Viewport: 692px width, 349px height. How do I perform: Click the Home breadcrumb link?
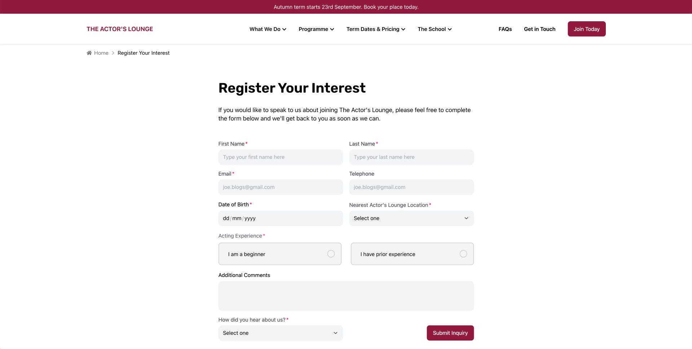(101, 53)
